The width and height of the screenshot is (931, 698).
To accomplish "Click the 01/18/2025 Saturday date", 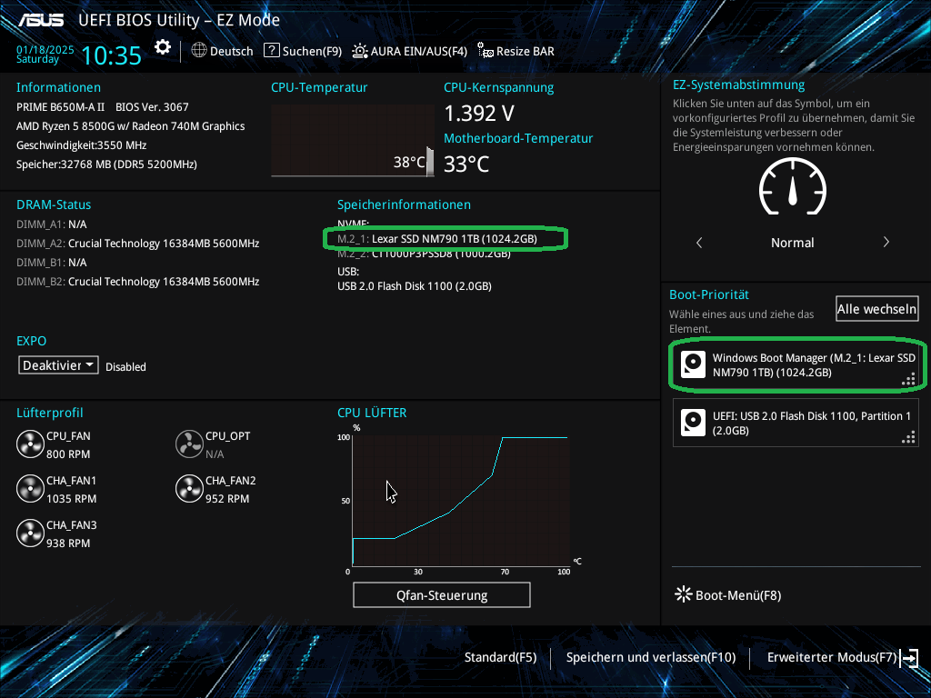I will tap(45, 54).
